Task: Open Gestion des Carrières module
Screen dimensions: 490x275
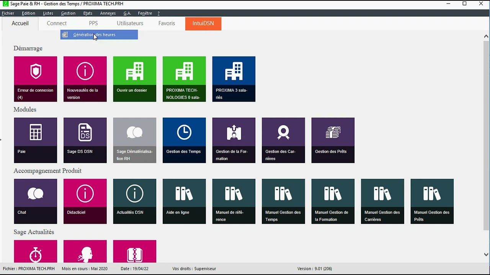Action: coord(283,140)
